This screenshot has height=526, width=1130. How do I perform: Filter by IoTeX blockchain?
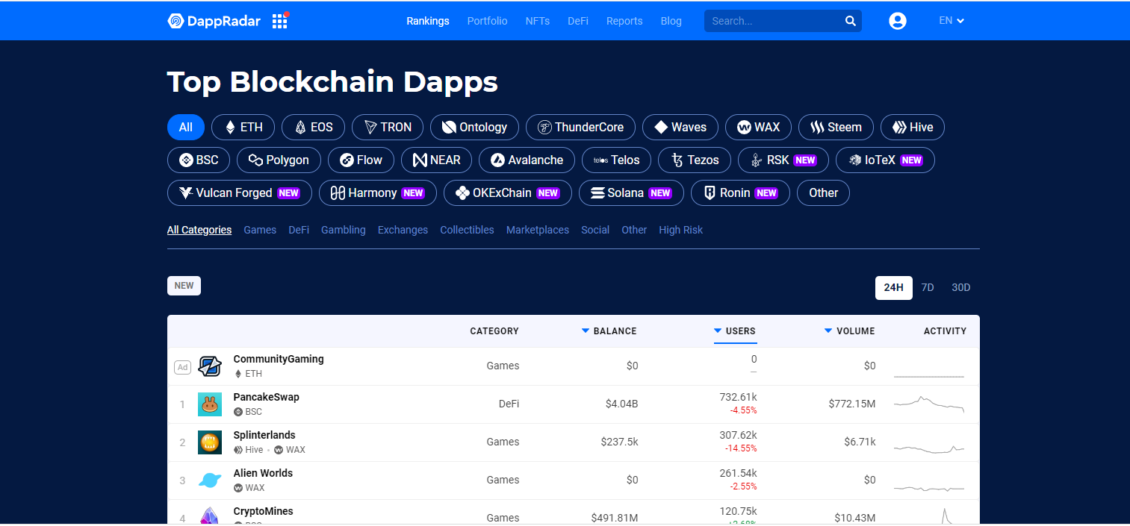(x=885, y=160)
